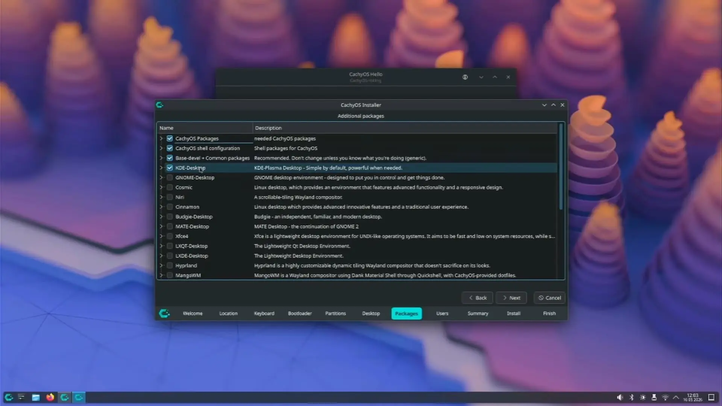
Task: Expand Base-devel + Common packages group
Action: [x=161, y=158]
